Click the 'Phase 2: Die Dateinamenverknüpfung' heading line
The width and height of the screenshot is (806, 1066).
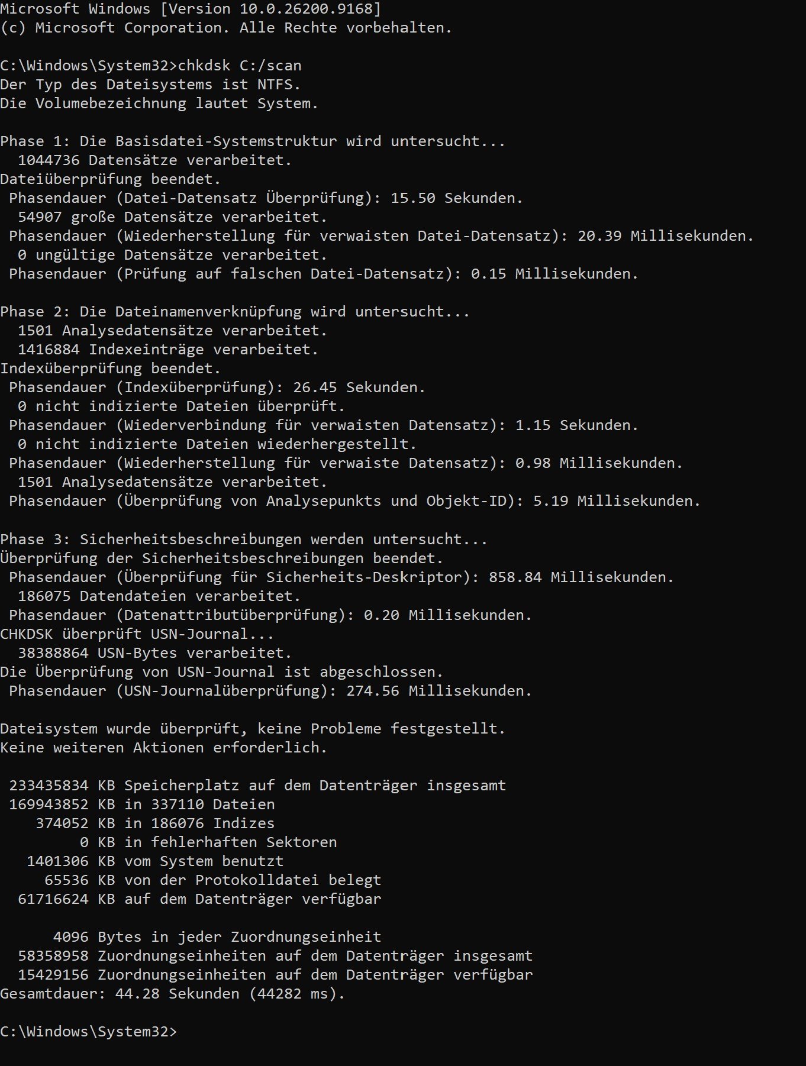point(235,312)
